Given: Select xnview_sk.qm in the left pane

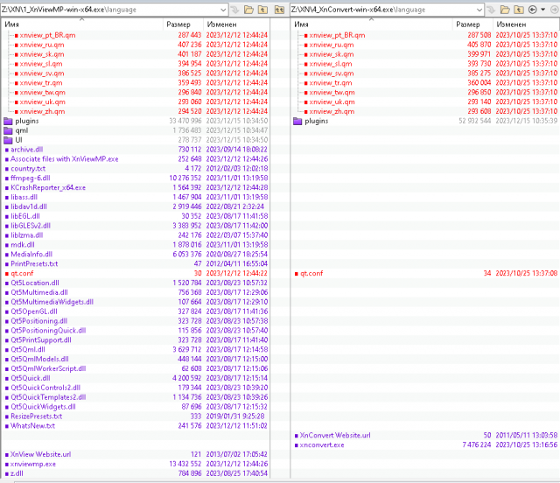Looking at the screenshot, I should tap(136, 54).
